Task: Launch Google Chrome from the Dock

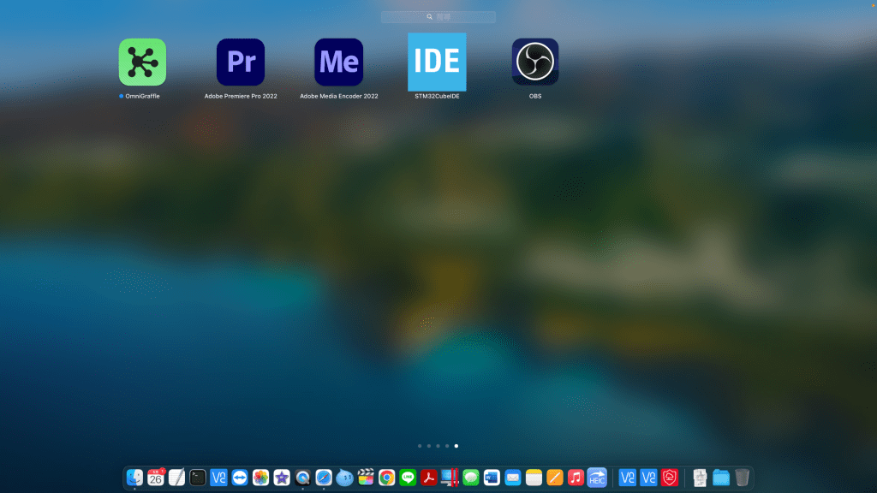Action: pos(386,478)
